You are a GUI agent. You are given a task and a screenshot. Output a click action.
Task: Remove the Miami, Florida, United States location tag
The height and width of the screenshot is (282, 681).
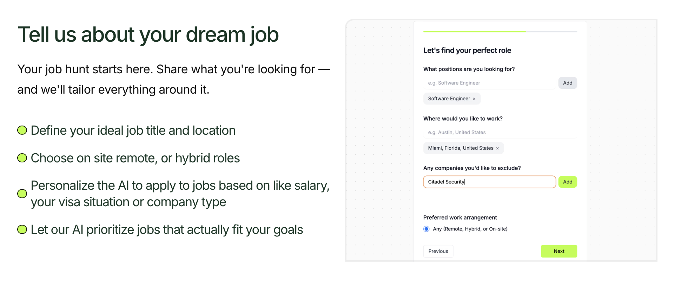tap(498, 148)
